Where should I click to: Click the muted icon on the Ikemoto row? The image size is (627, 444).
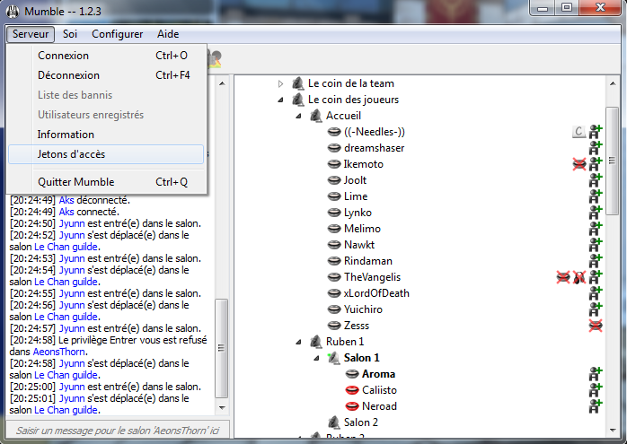pos(579,164)
